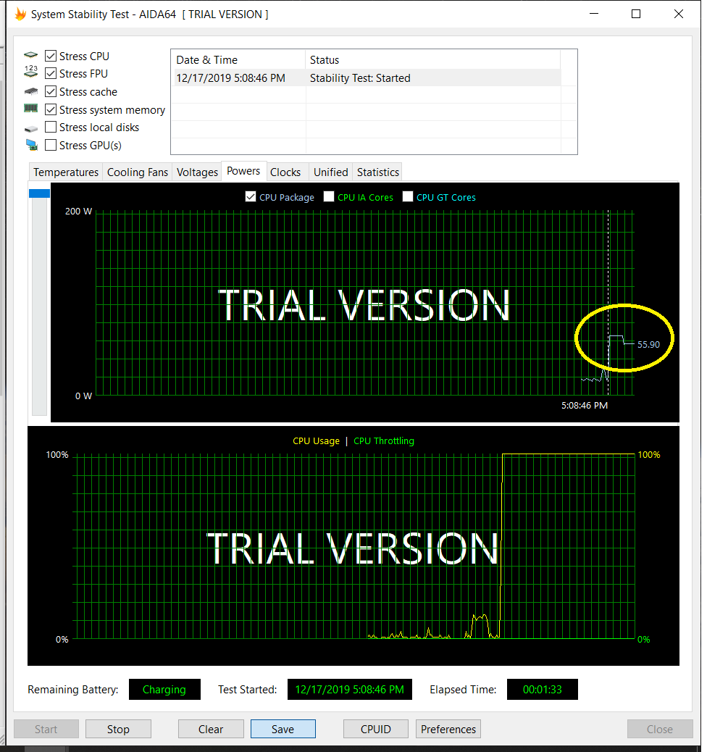Click the Clear button
Image resolution: width=707 pixels, height=752 pixels.
211,729
